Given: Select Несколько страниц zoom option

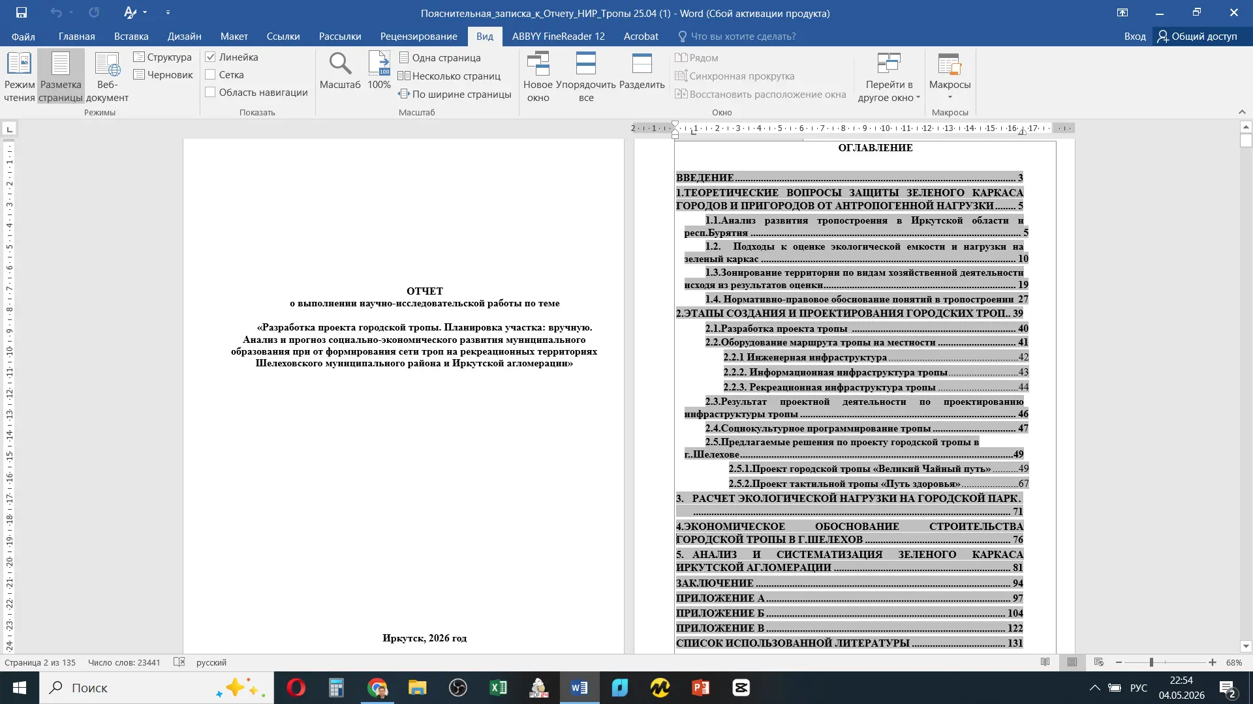Looking at the screenshot, I should tap(449, 76).
